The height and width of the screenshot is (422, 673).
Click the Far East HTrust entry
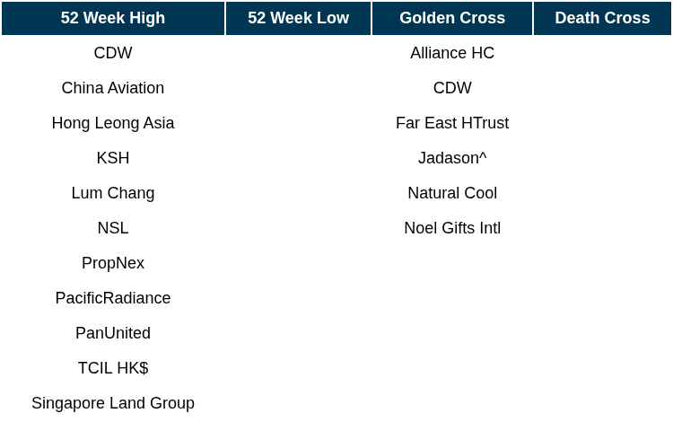pos(452,123)
